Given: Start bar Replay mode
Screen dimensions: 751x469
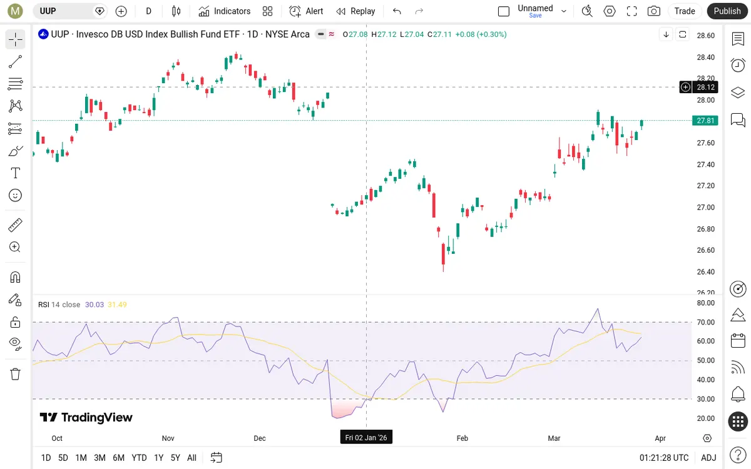Looking at the screenshot, I should (x=355, y=11).
